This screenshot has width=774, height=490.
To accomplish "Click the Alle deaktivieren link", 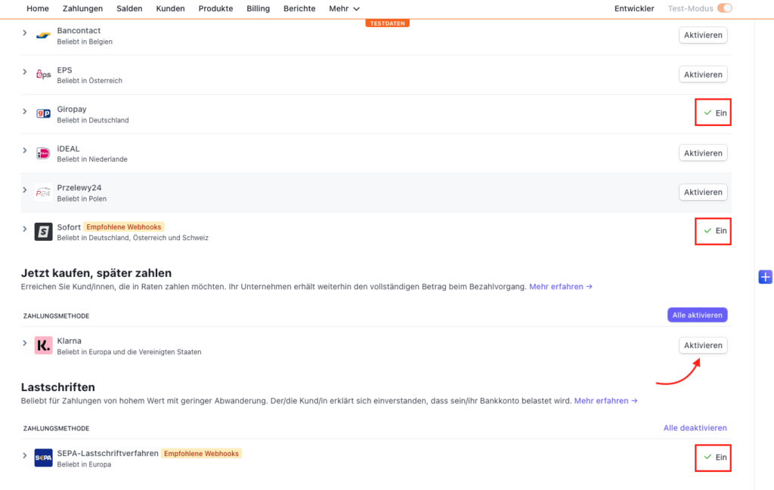I will coord(695,428).
